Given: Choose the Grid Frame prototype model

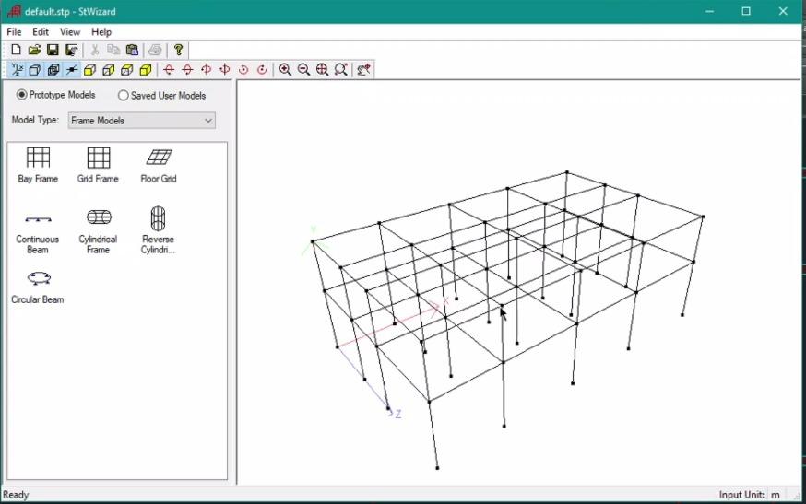Looking at the screenshot, I should 98,165.
